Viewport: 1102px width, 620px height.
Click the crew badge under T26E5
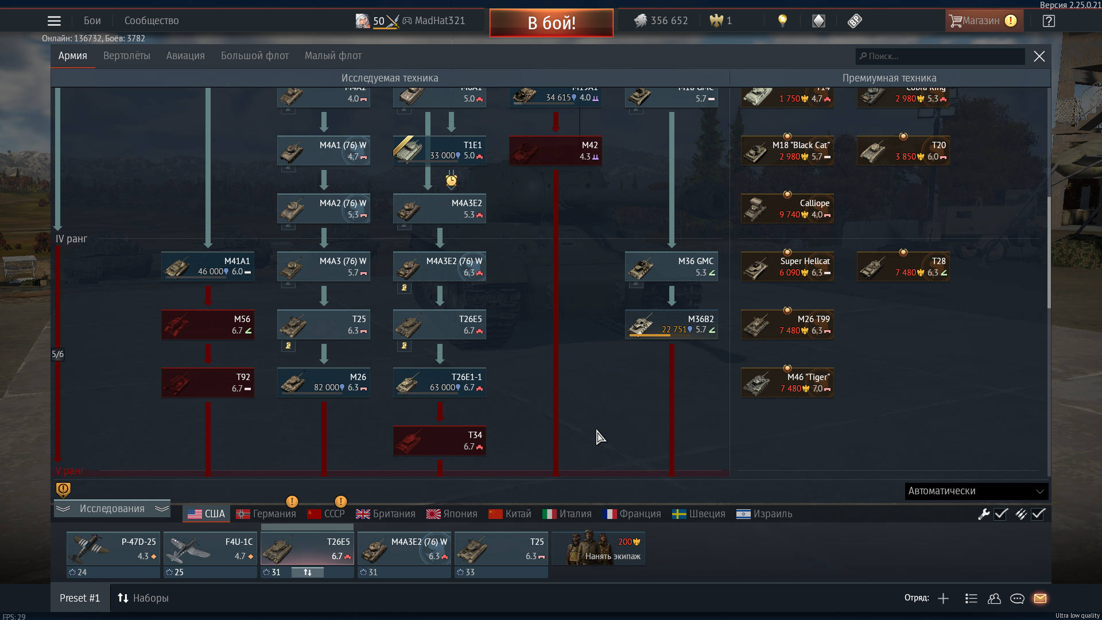point(404,346)
